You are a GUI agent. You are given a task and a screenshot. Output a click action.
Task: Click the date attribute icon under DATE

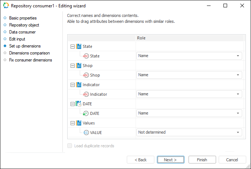86,113
